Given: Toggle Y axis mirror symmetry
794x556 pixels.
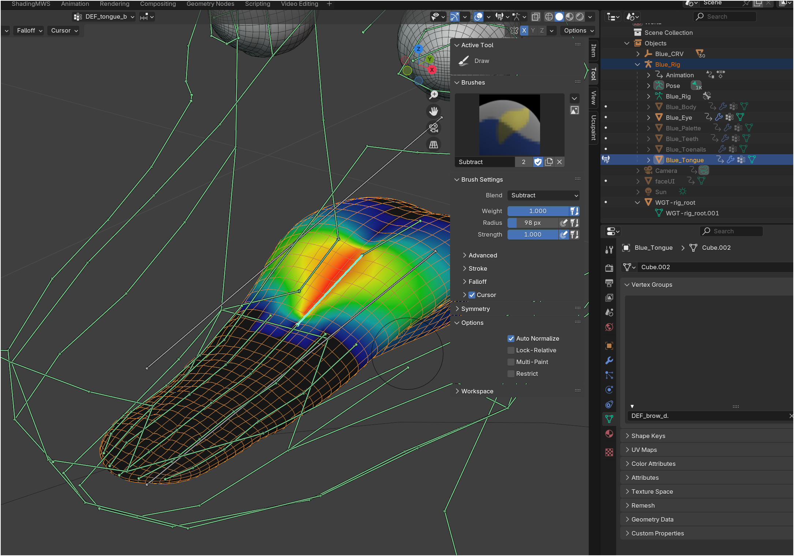Looking at the screenshot, I should (x=533, y=30).
